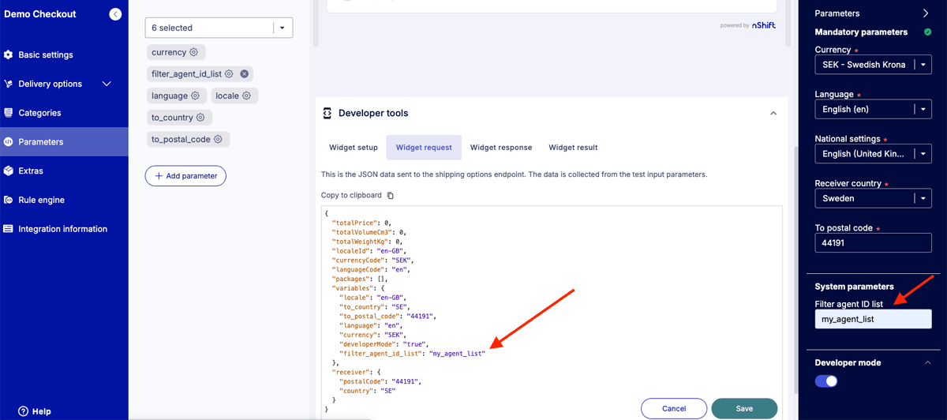
Task: Click the Add parameter button
Action: (x=185, y=176)
